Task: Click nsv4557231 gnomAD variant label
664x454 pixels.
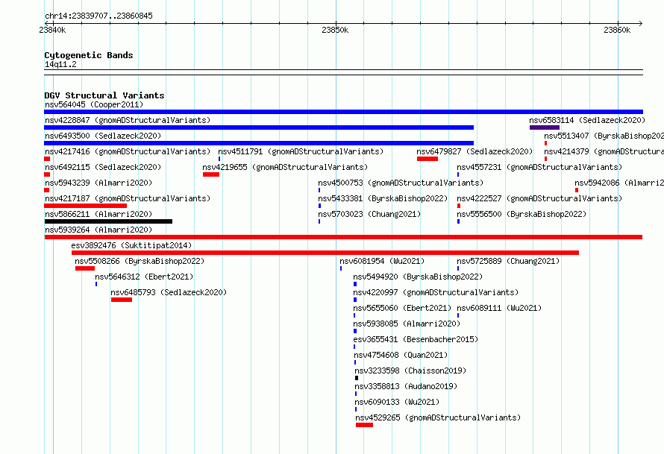Action: [539, 167]
